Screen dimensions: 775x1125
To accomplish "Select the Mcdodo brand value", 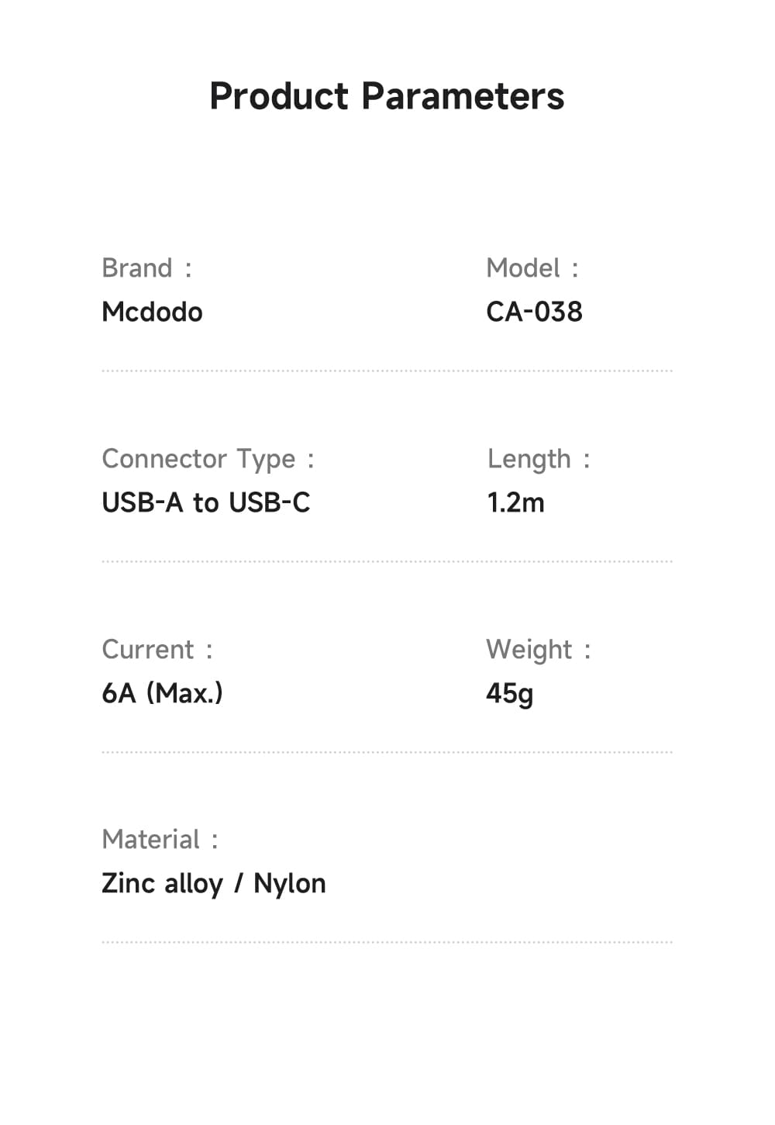I will (153, 312).
